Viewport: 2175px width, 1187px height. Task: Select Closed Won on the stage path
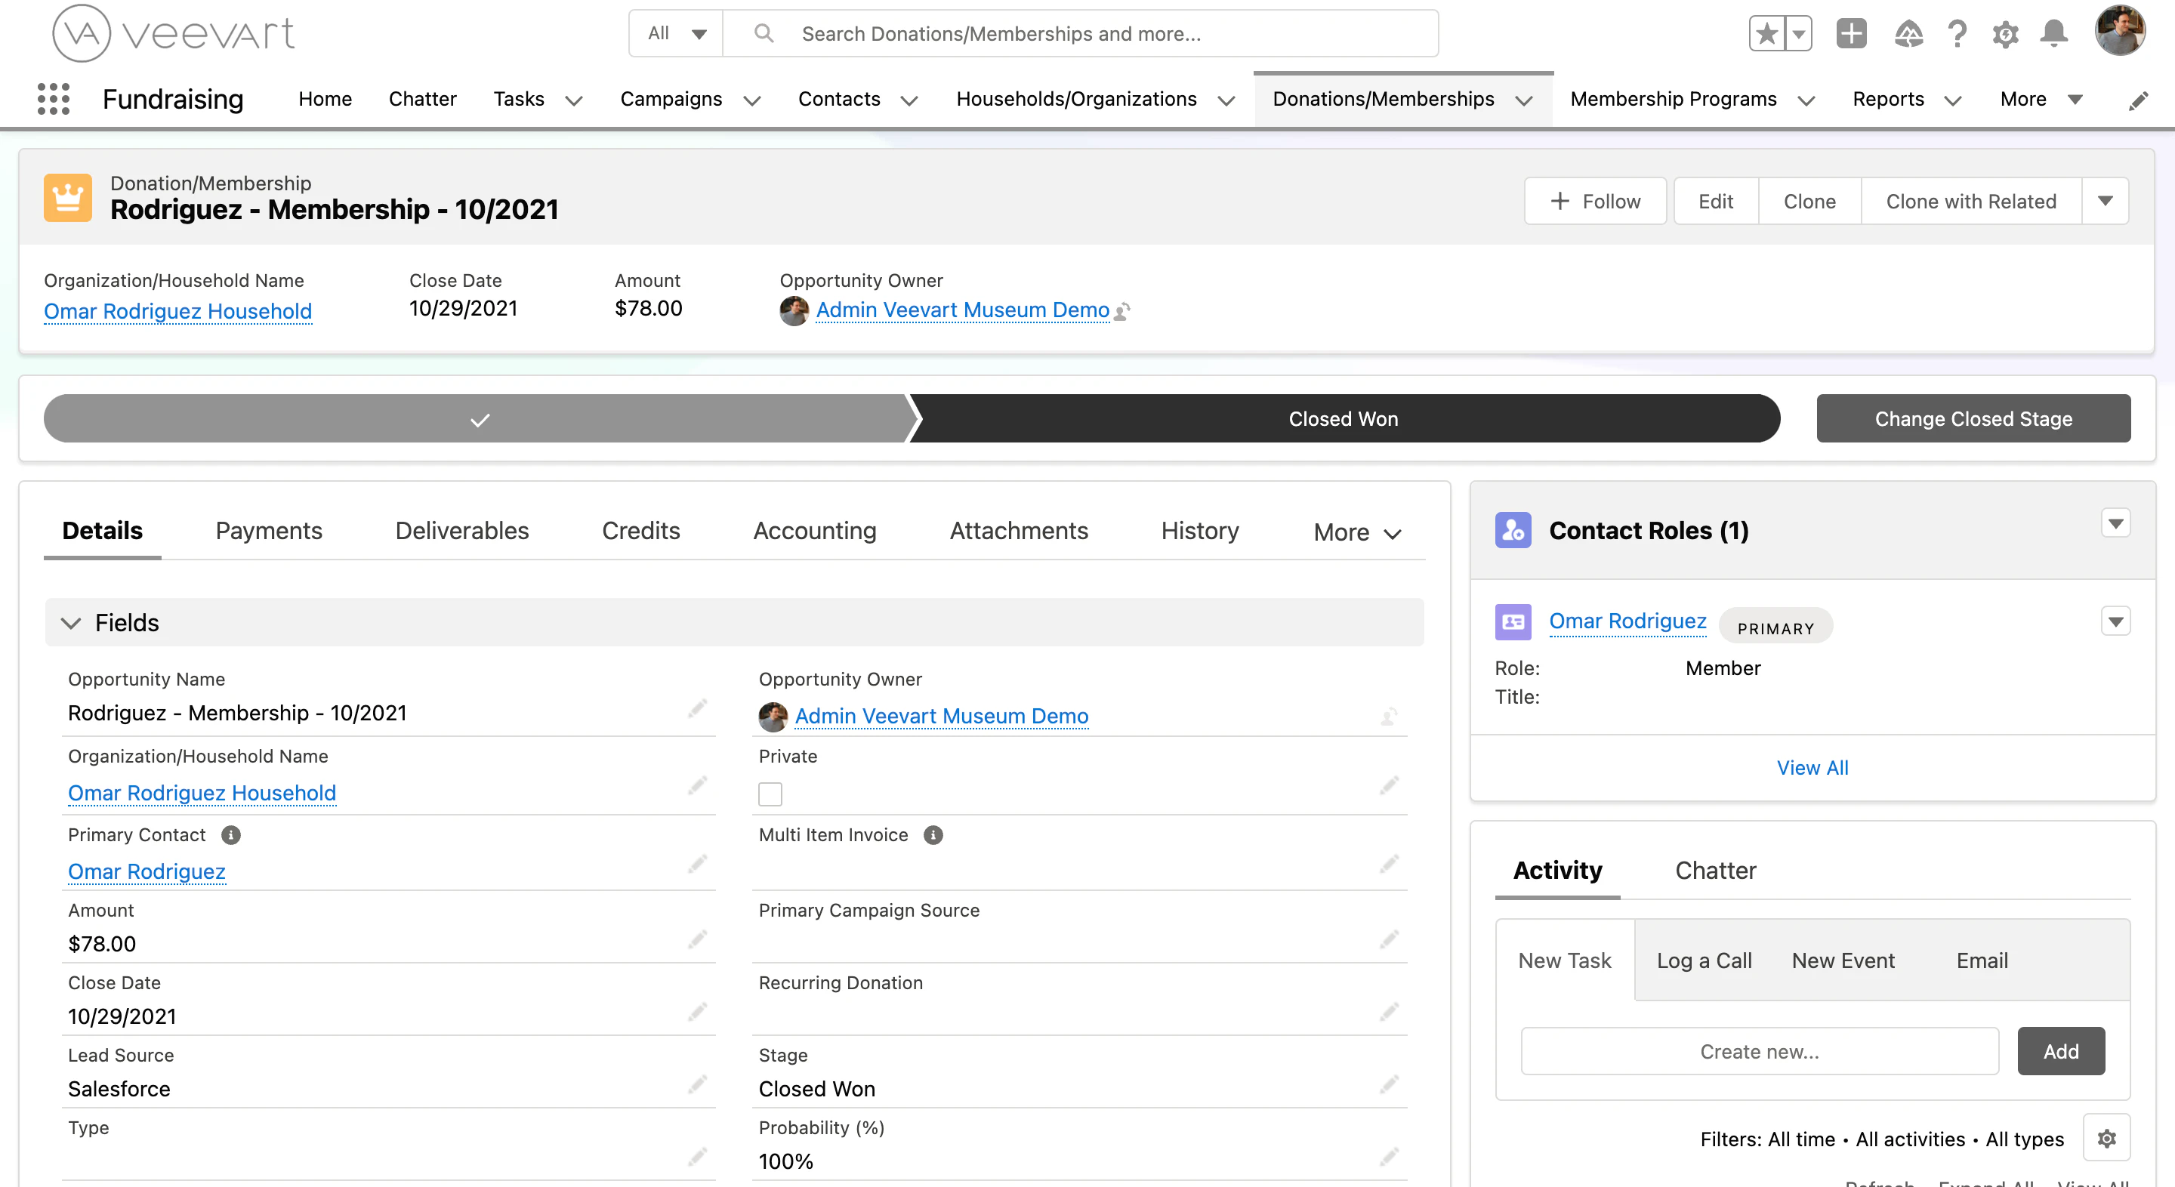[x=1343, y=418]
